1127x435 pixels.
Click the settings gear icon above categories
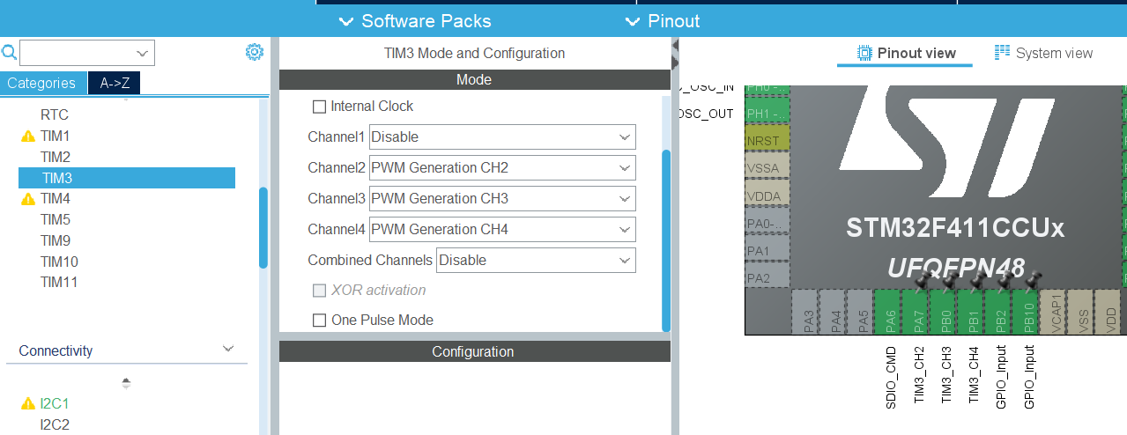[x=255, y=52]
